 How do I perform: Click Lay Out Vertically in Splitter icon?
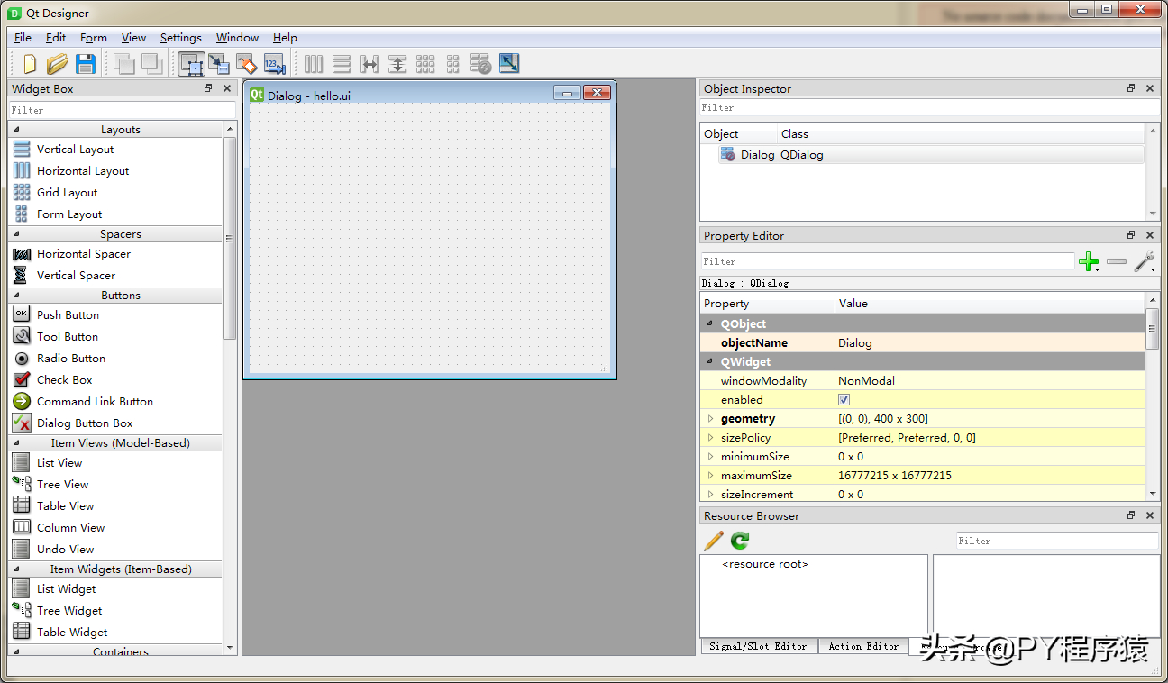click(x=397, y=63)
